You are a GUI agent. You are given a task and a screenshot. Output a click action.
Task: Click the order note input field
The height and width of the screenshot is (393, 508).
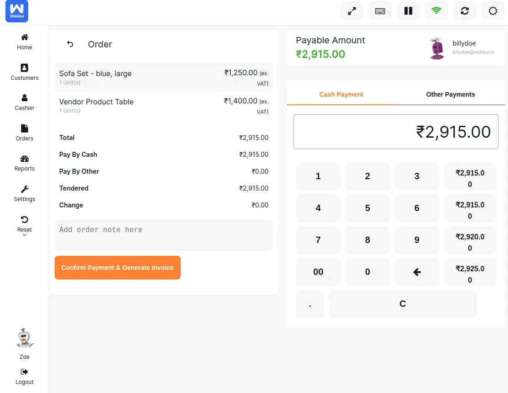point(164,235)
